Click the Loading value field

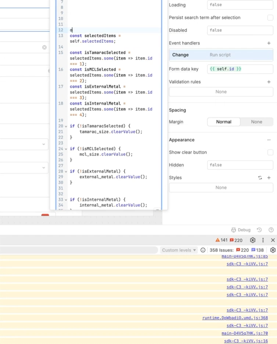(240, 5)
